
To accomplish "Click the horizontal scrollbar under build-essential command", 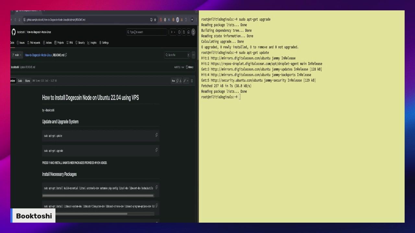I will click(98, 195).
